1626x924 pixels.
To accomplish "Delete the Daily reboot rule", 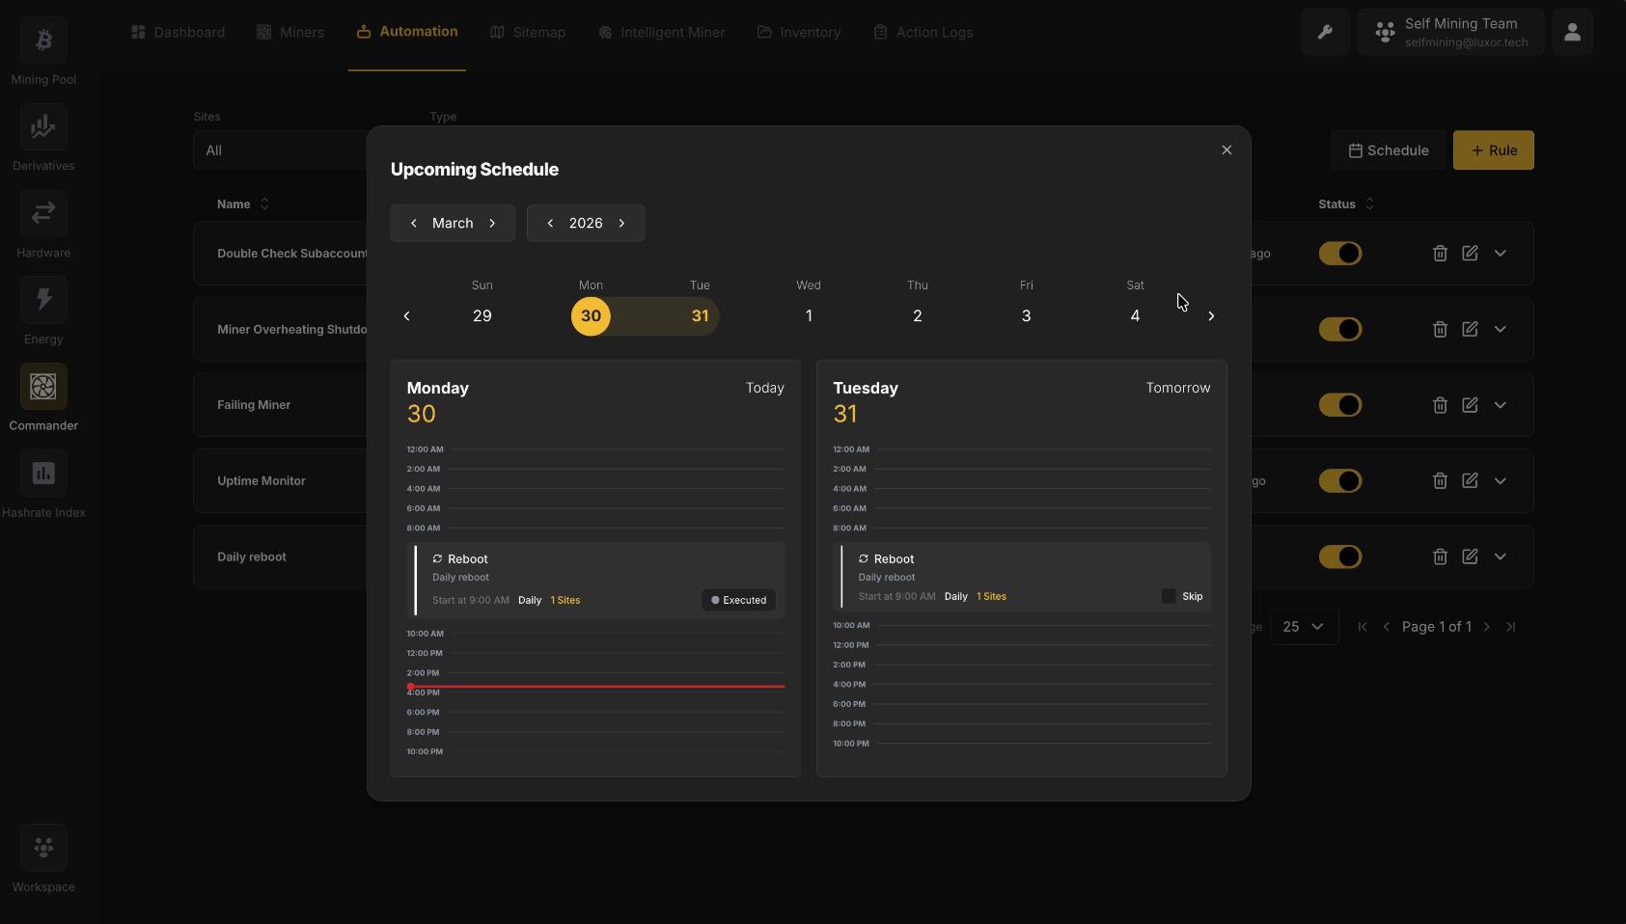I will 1441,557.
